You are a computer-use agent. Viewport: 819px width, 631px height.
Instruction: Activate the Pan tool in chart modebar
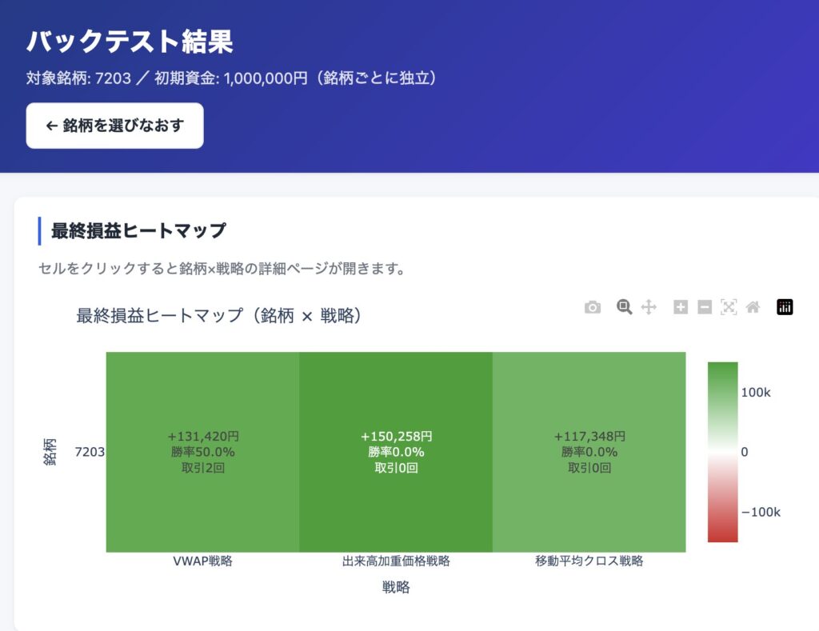pos(649,307)
